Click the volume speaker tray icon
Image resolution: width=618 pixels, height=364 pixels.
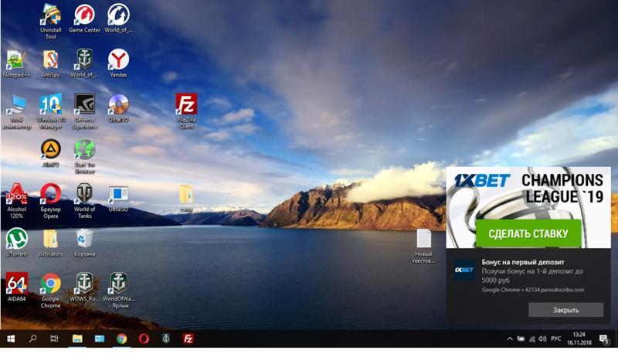(x=543, y=338)
